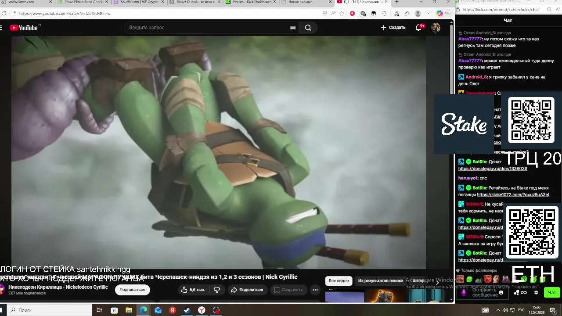Click the Только фолловеры label in chat

479,271
